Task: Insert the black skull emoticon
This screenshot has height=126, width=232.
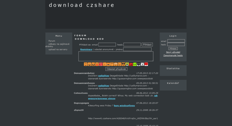Action: (x=139, y=64)
